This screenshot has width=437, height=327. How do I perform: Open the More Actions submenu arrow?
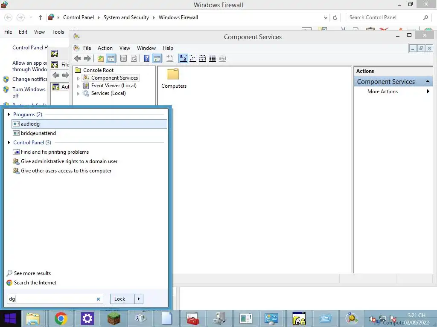[x=428, y=91]
